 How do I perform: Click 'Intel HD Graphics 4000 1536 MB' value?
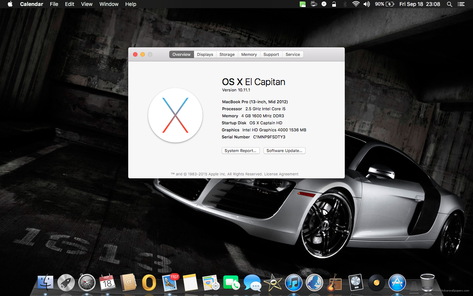(x=274, y=130)
